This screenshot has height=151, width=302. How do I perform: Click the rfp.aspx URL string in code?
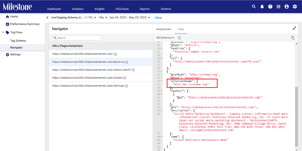click(x=217, y=61)
